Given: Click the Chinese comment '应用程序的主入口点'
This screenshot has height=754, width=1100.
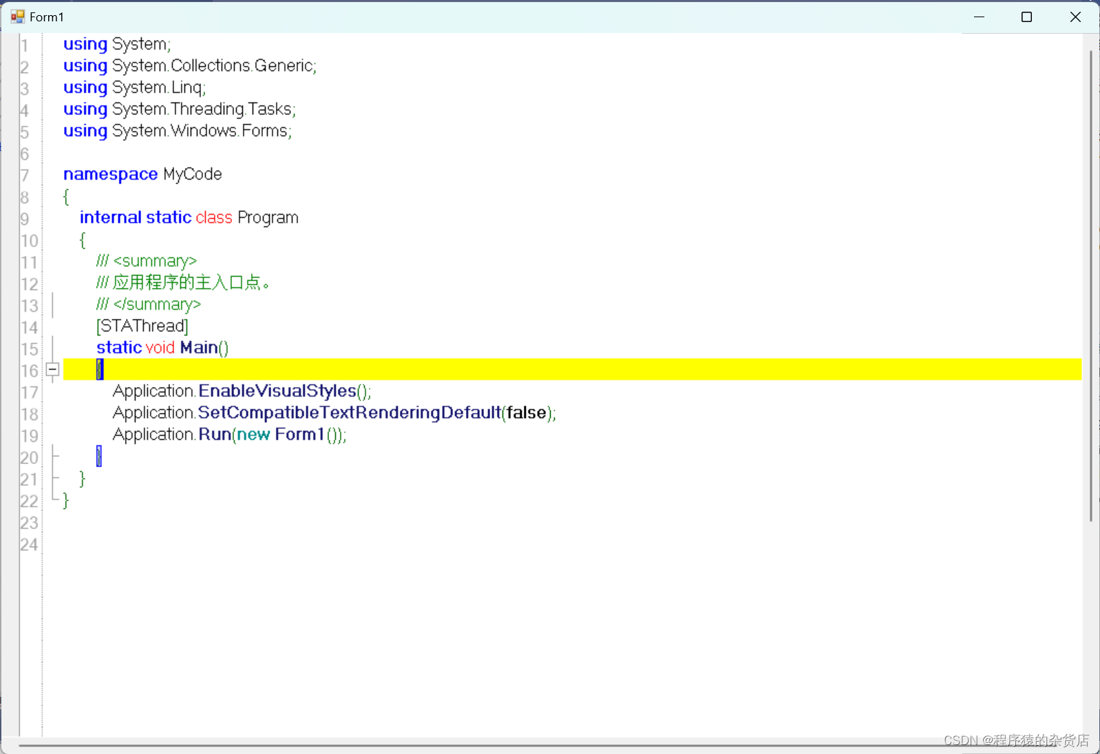Looking at the screenshot, I should [187, 282].
